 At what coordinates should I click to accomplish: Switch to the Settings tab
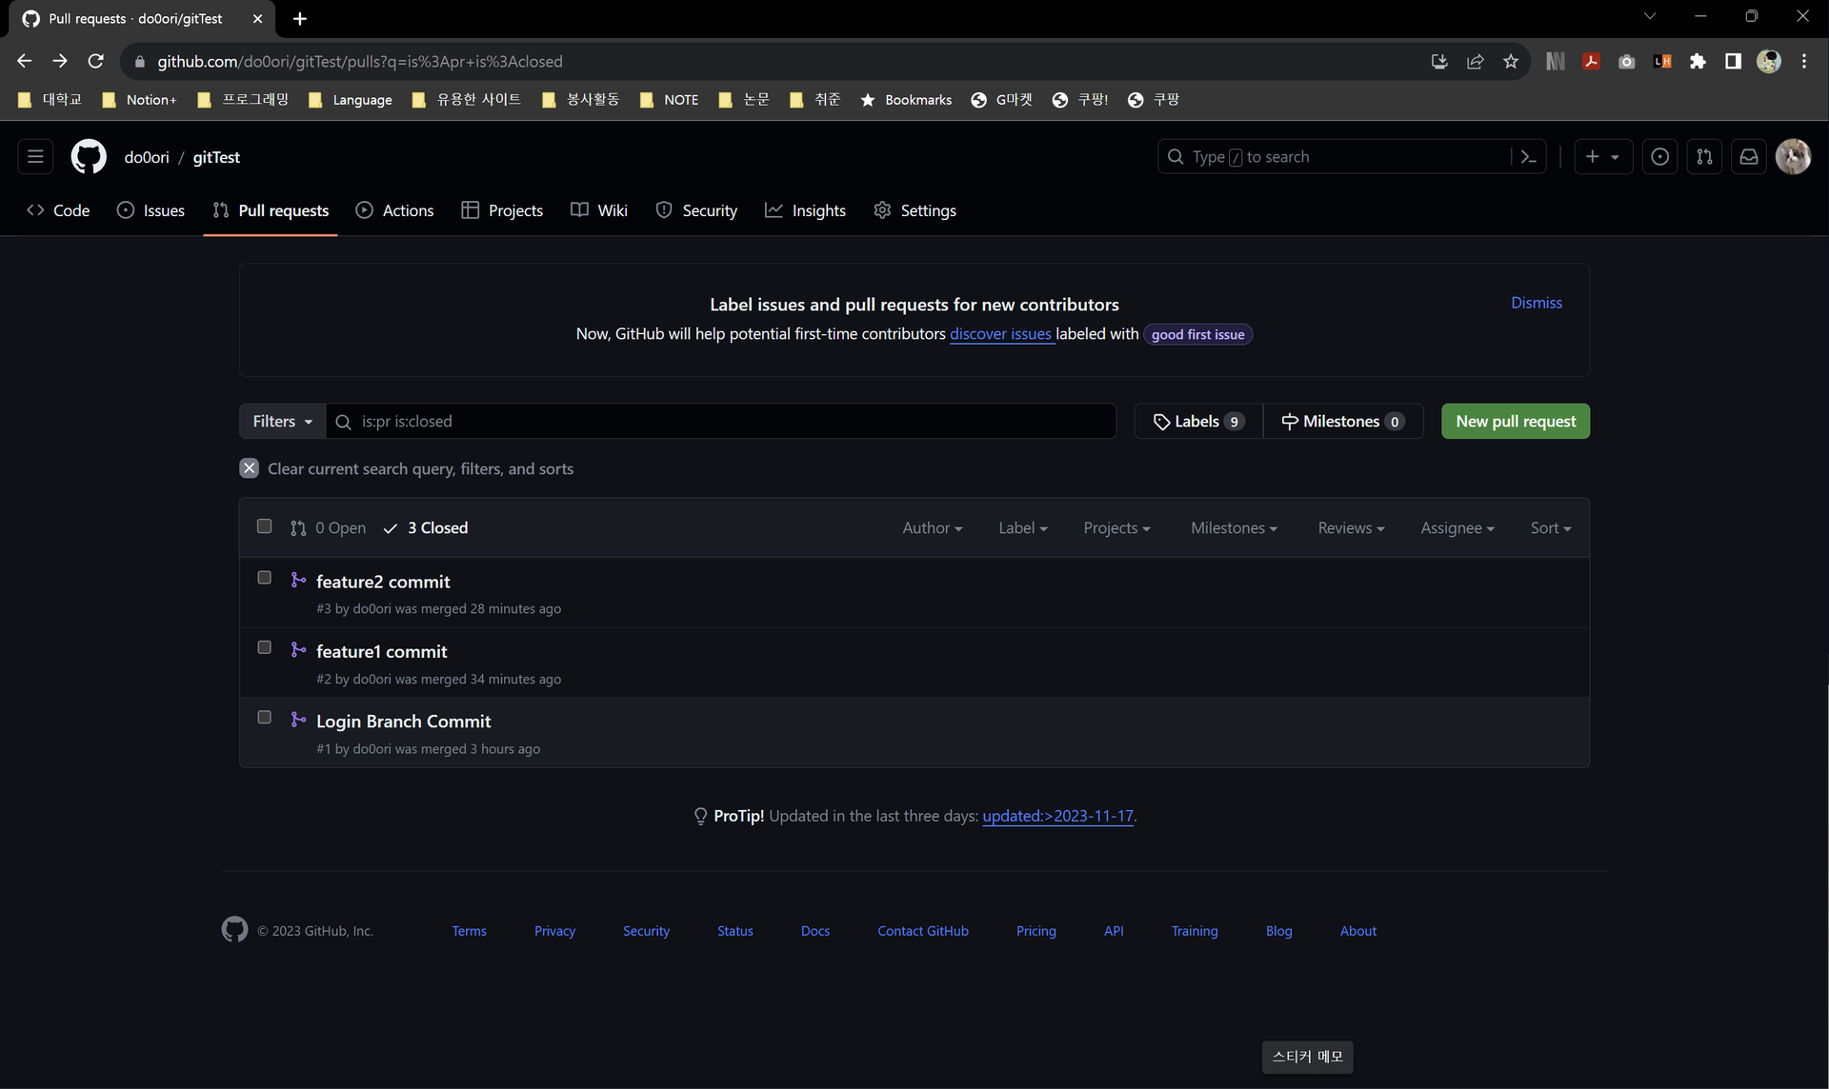click(914, 210)
